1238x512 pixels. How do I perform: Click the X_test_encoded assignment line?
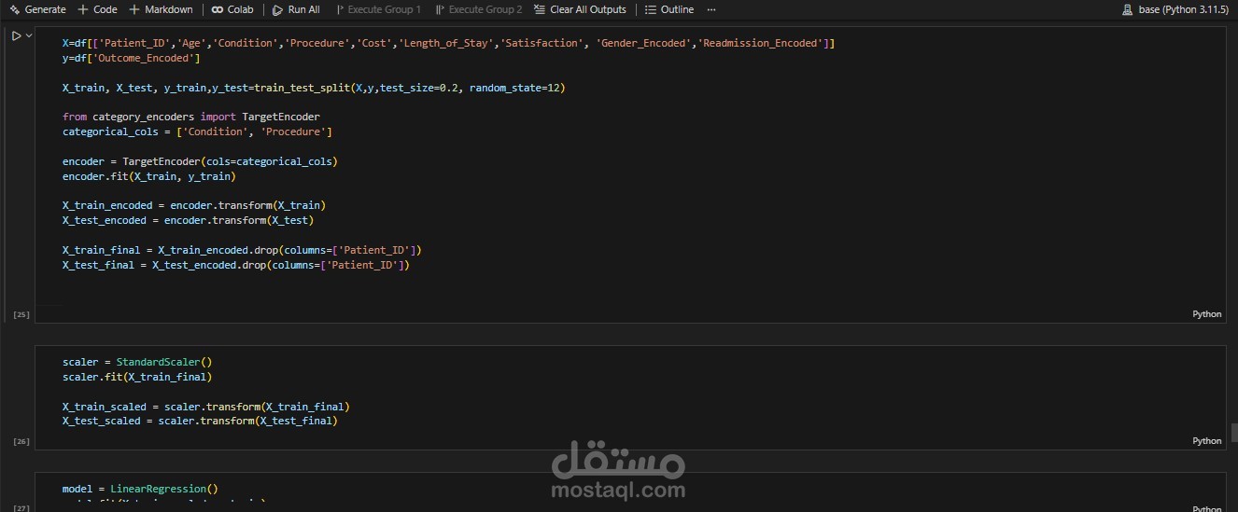(188, 220)
